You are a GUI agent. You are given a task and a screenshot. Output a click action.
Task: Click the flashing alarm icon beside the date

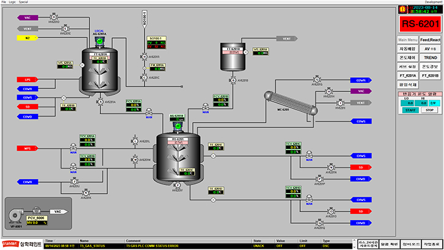pyautogui.click(x=402, y=9)
